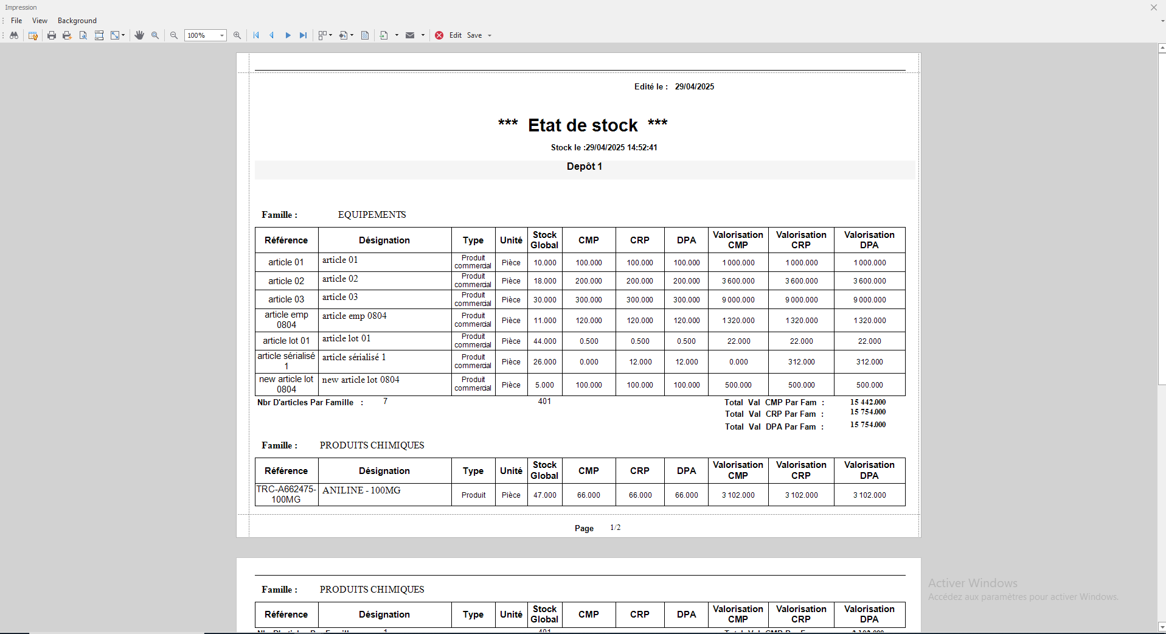Viewport: 1166px width, 634px height.
Task: Jump to the last page
Action: click(303, 35)
